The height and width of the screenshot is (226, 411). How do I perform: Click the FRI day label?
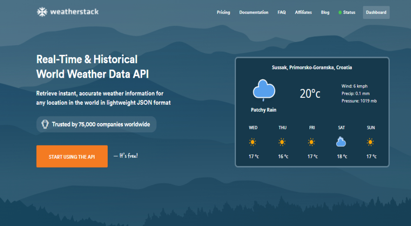[312, 128]
